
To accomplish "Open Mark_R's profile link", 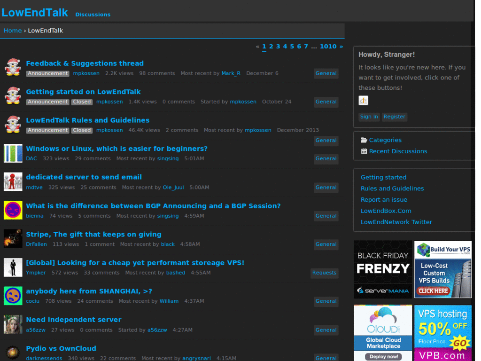I will pos(231,73).
